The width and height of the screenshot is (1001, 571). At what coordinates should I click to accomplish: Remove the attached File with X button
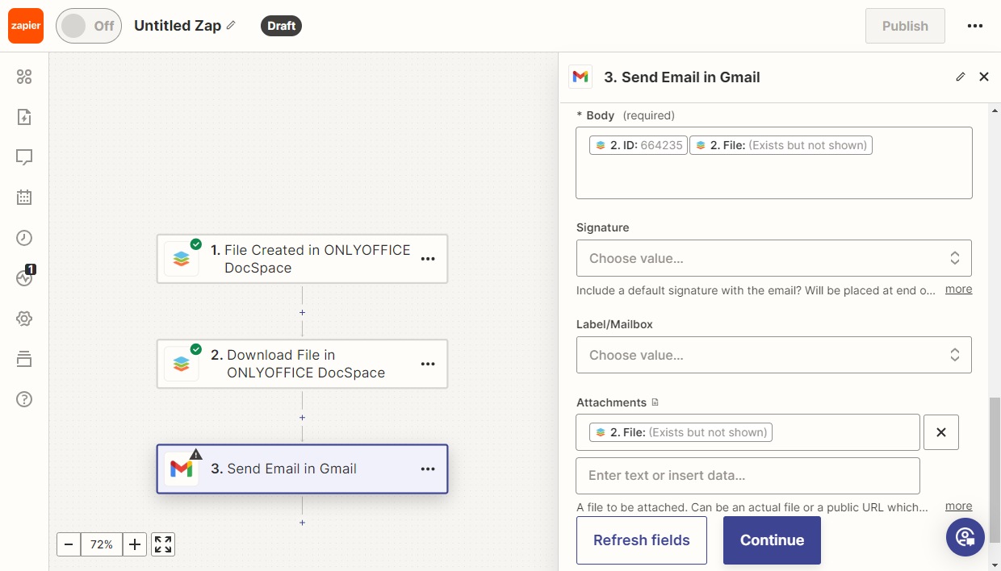(x=940, y=432)
